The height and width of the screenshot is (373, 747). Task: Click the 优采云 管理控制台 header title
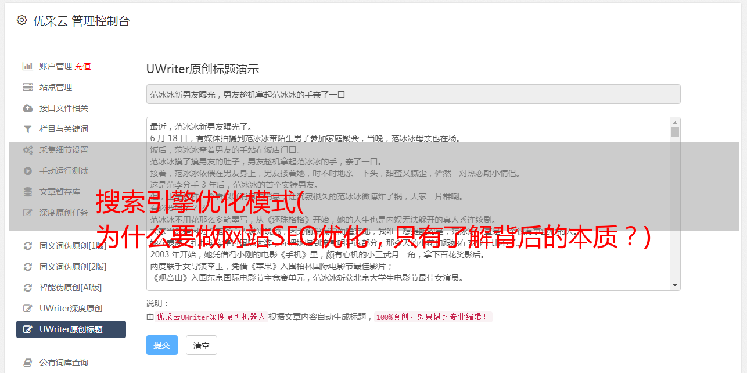[81, 21]
